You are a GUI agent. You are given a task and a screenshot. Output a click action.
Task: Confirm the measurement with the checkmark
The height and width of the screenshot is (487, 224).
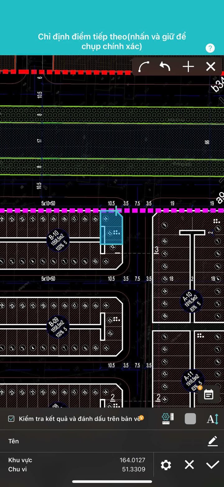pyautogui.click(x=212, y=465)
